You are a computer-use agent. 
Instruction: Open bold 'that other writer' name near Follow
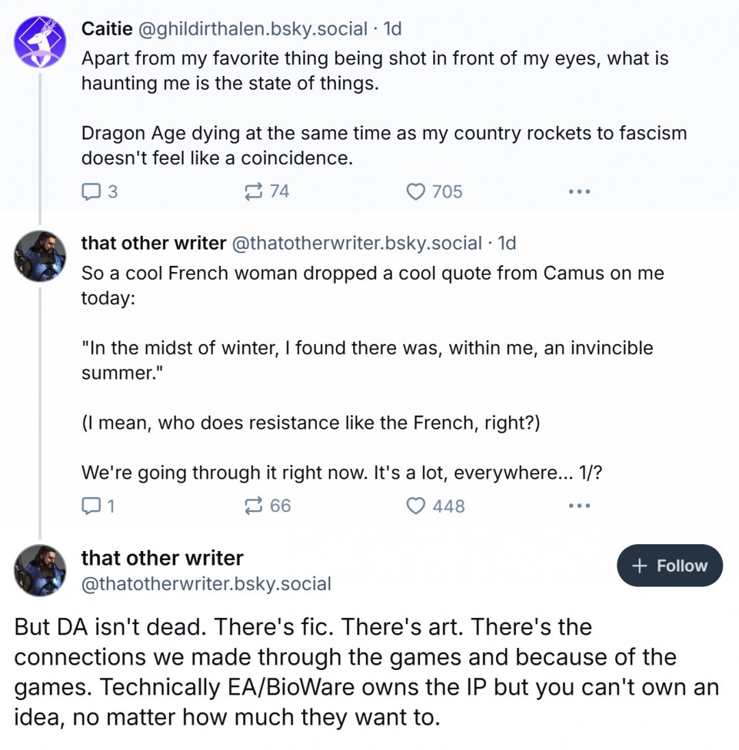(x=162, y=558)
